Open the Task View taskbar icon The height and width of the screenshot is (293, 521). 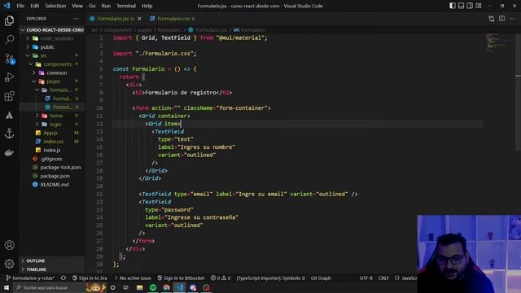pos(125,287)
